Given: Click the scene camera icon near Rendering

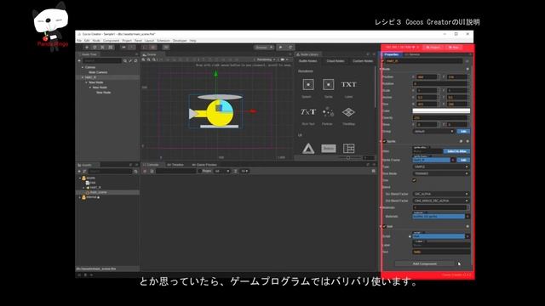Looking at the screenshot, I should (282, 59).
